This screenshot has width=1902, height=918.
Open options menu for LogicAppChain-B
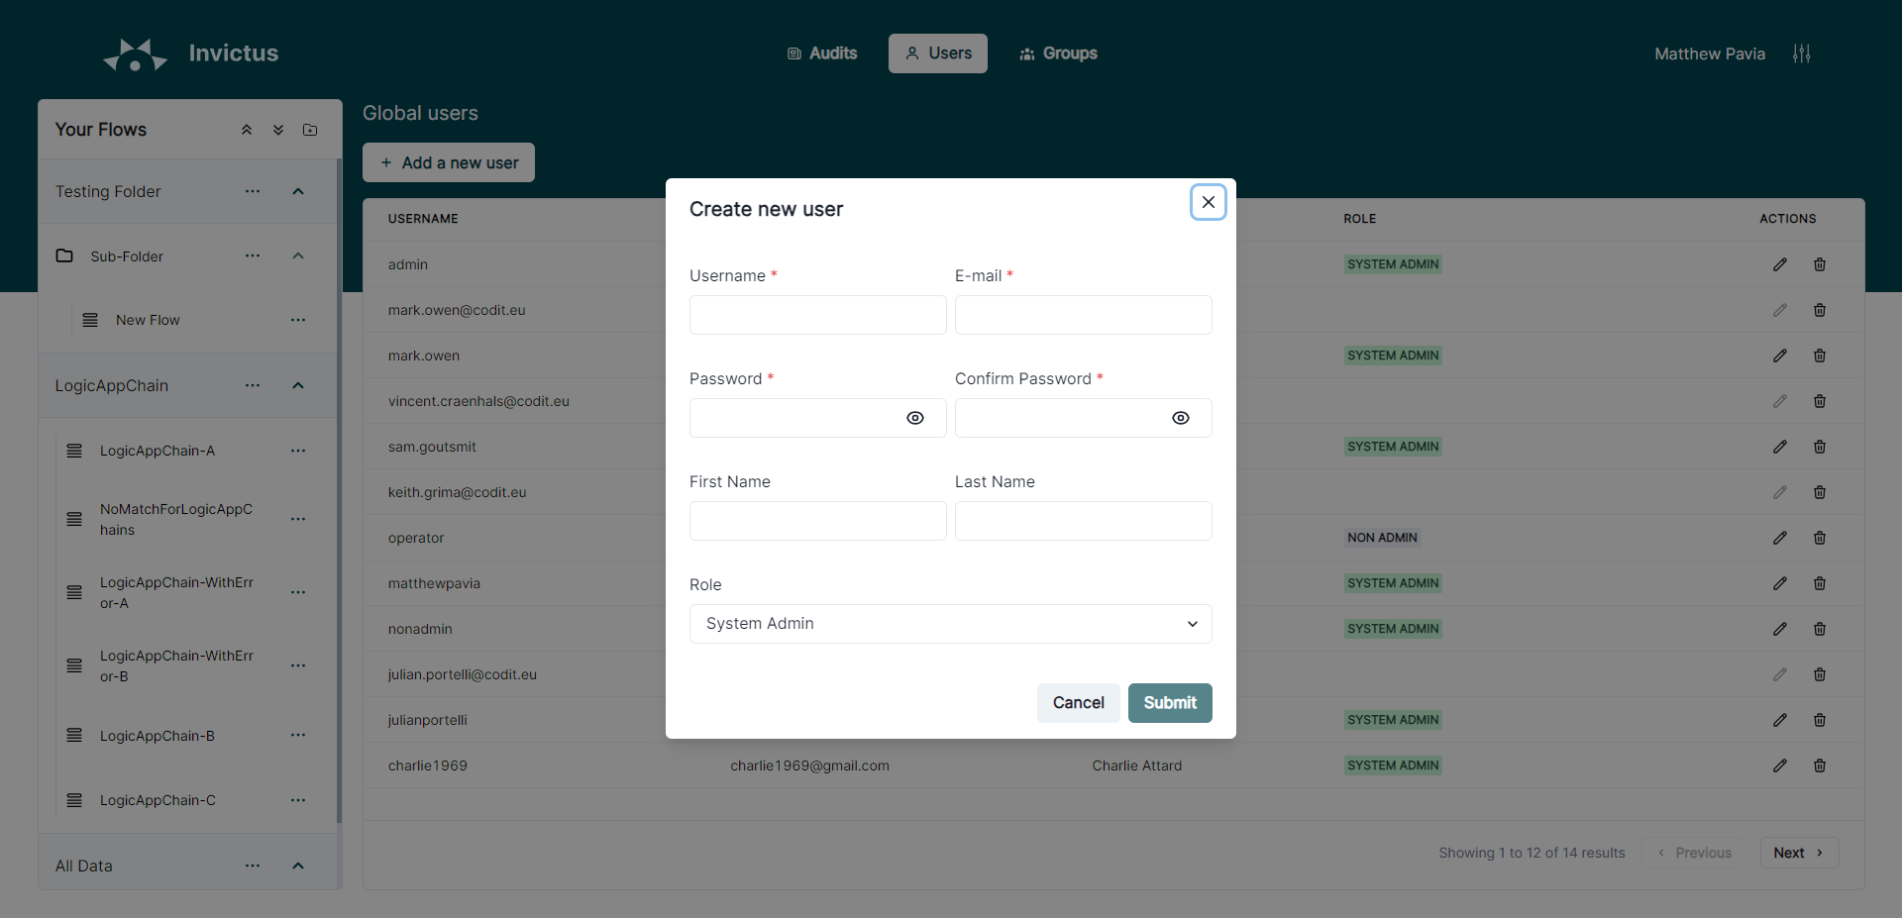(298, 735)
